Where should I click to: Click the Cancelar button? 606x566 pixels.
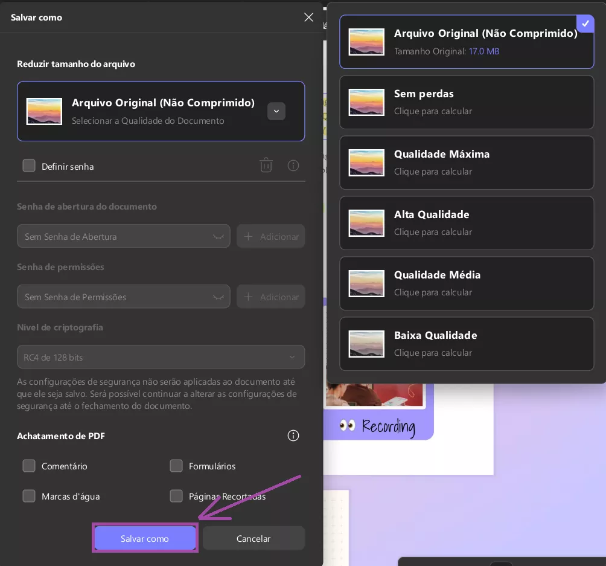point(254,538)
